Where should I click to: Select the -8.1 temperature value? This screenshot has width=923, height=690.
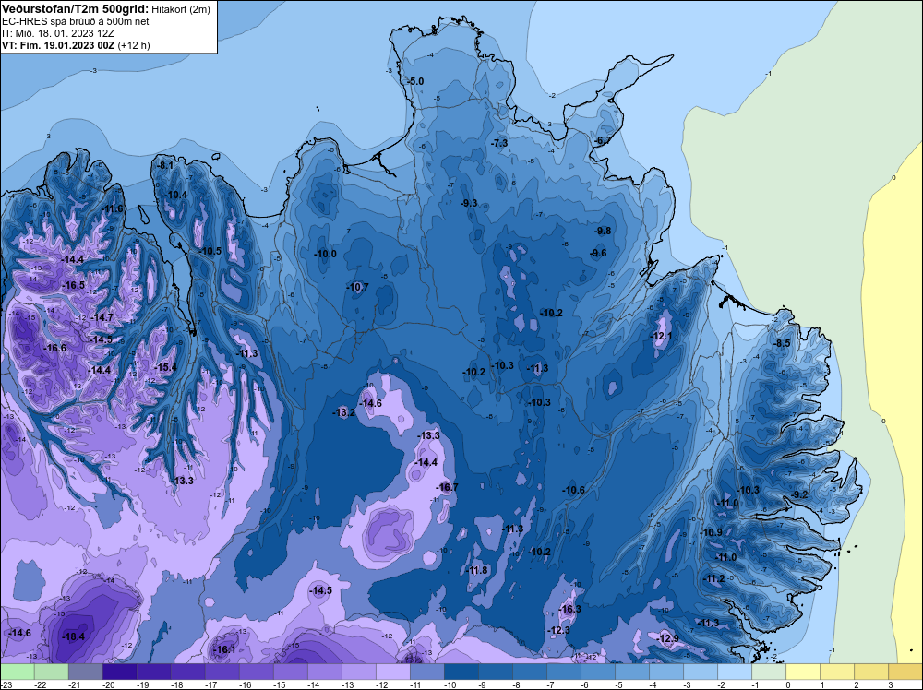point(165,165)
